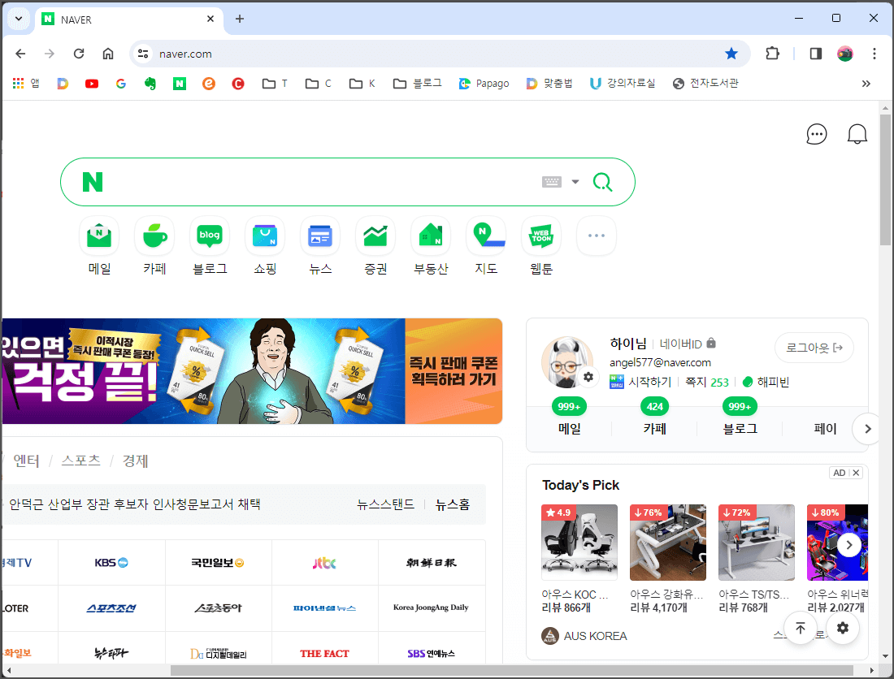894x679 pixels.
Task: Open the 지도 (Map) service icon
Action: tap(485, 236)
